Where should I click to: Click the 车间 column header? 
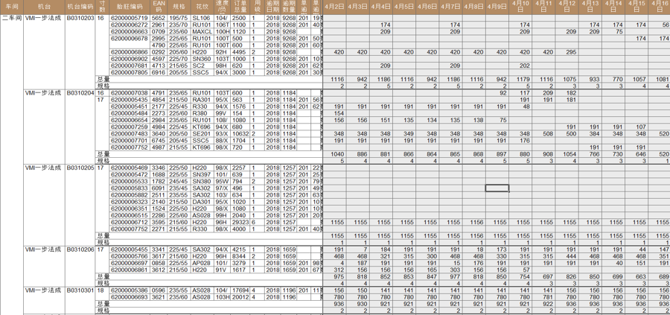coord(11,7)
